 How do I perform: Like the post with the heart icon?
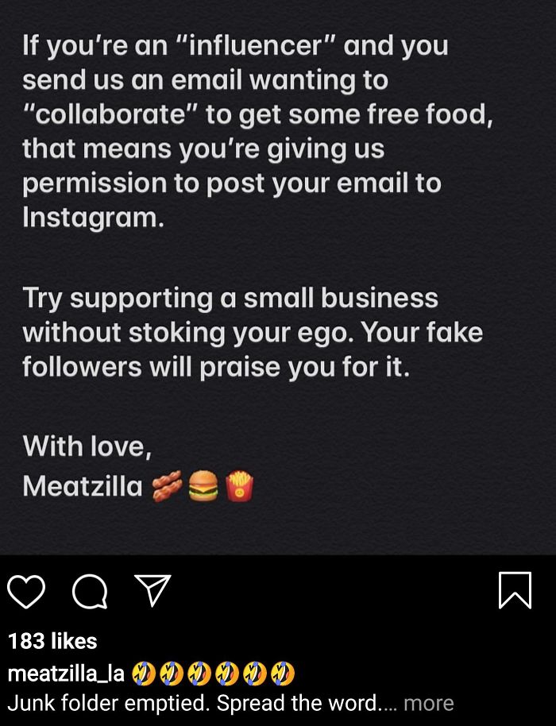pos(27,593)
